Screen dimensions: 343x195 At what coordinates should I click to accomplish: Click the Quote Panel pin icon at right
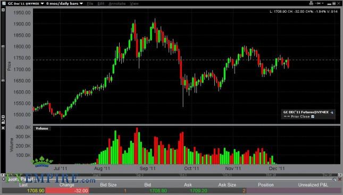point(334,180)
